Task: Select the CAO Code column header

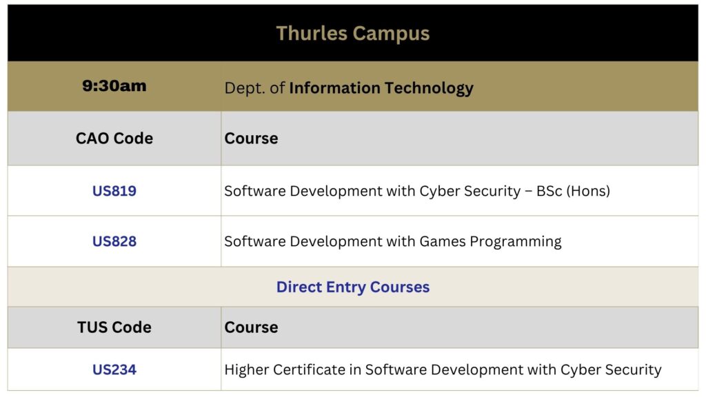Action: (114, 138)
